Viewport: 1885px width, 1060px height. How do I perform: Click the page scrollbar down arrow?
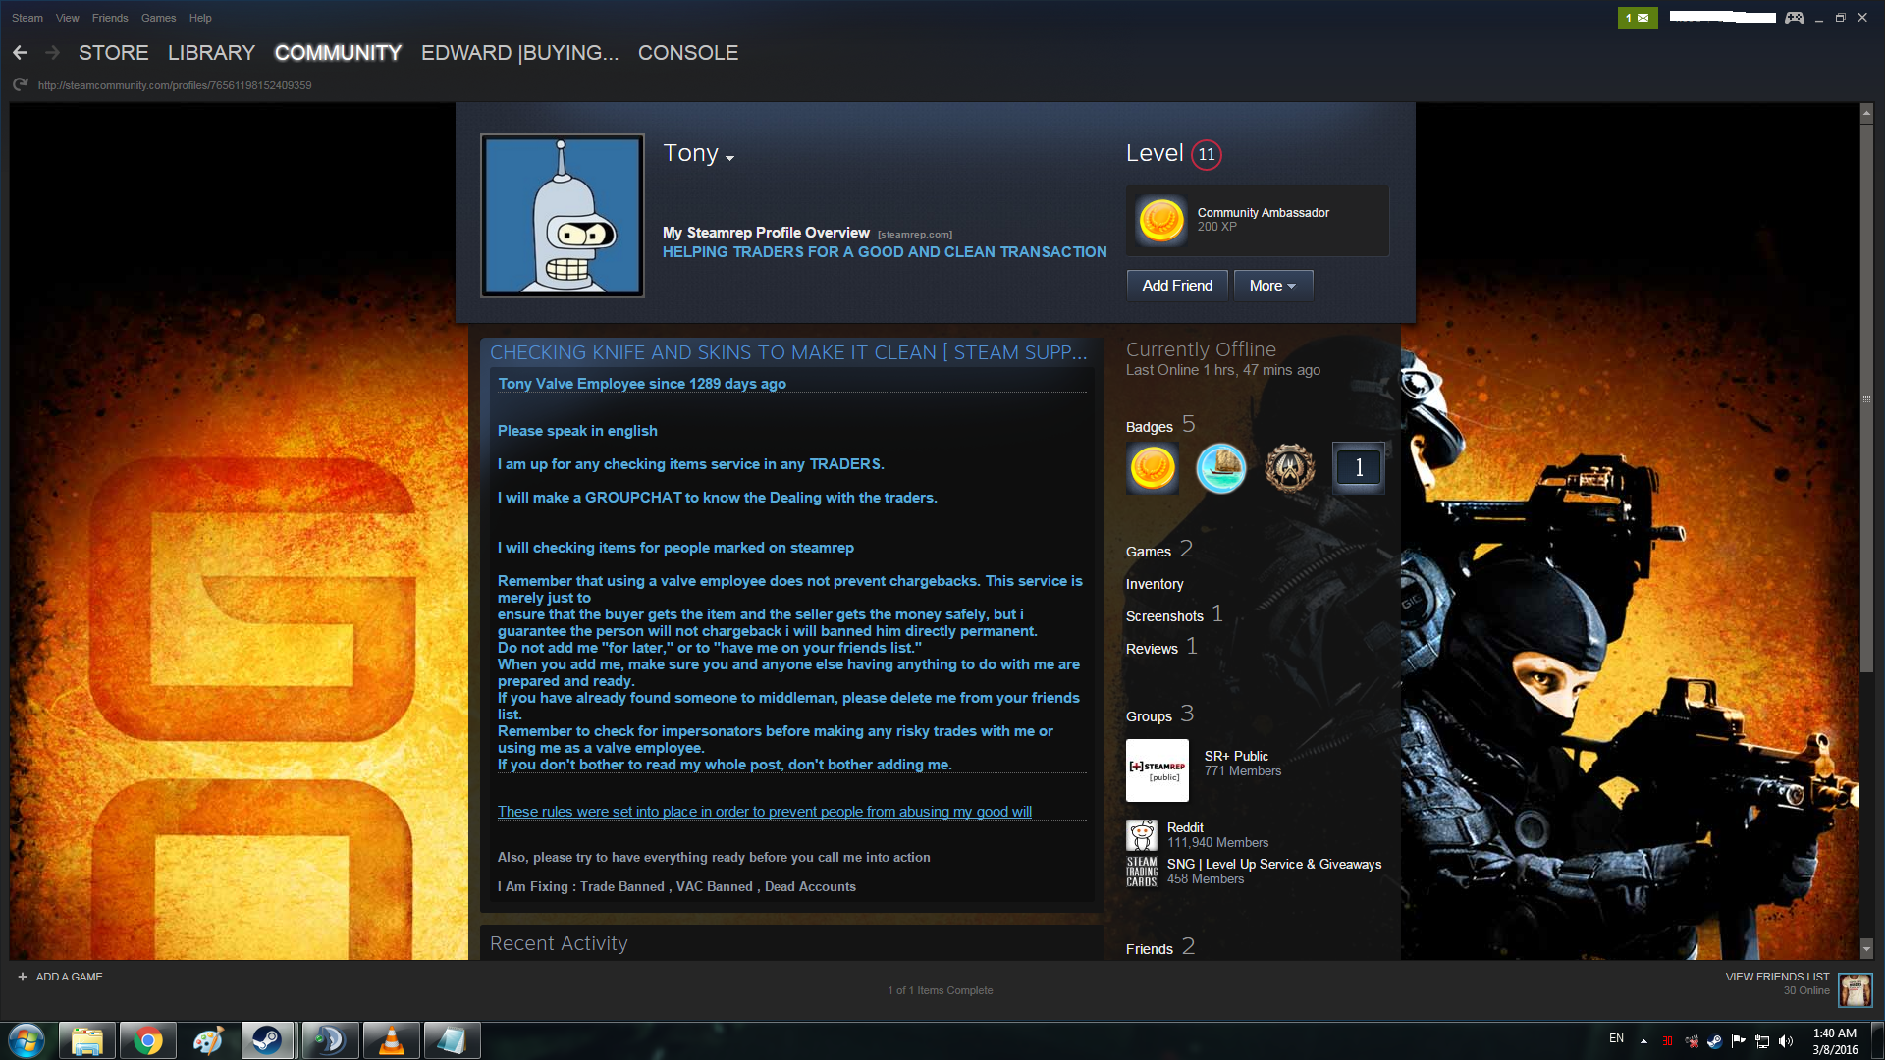tap(1866, 948)
